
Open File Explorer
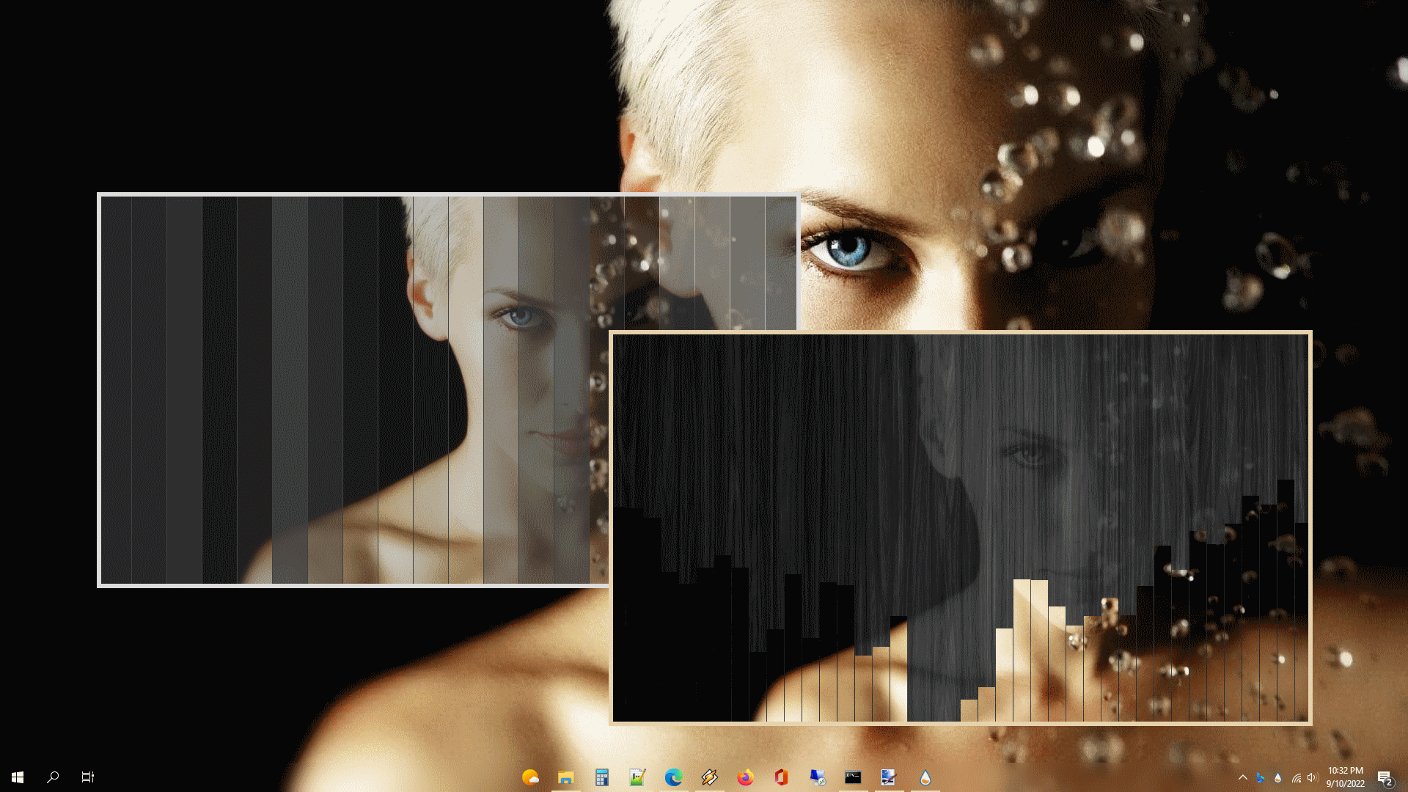[565, 778]
